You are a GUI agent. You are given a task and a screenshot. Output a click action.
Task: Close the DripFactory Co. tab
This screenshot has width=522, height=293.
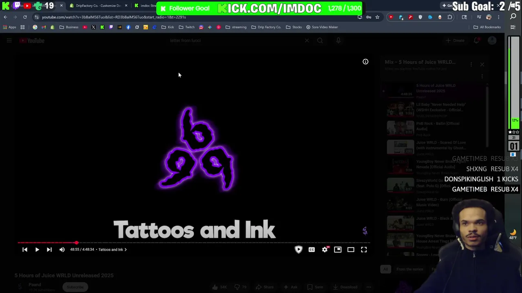tap(126, 6)
